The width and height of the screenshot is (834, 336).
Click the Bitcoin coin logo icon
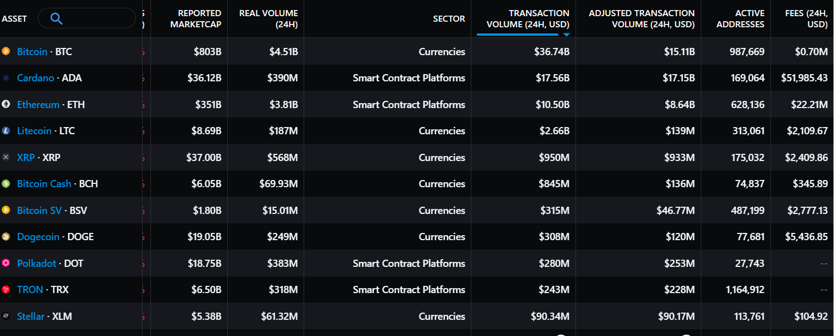point(6,51)
